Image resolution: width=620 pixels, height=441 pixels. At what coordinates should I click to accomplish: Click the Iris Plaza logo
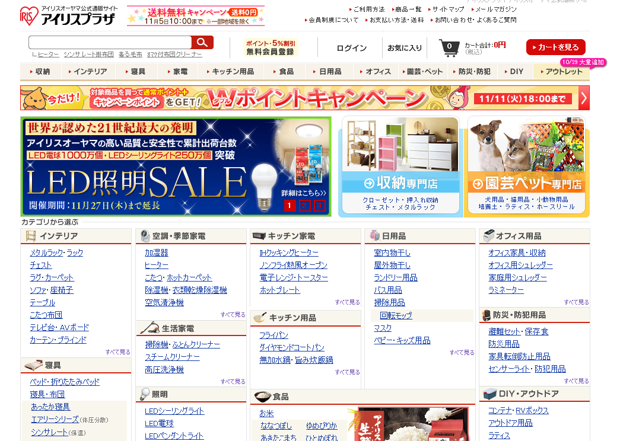pos(68,16)
